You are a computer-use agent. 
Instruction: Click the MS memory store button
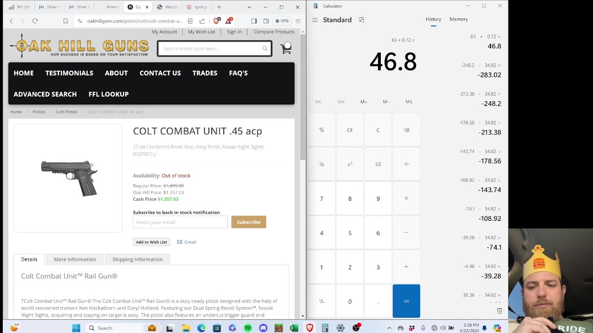[409, 102]
